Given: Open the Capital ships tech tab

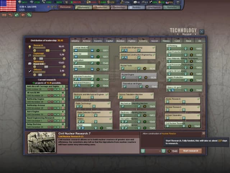Looking at the screenshot, I should coord(109,40).
